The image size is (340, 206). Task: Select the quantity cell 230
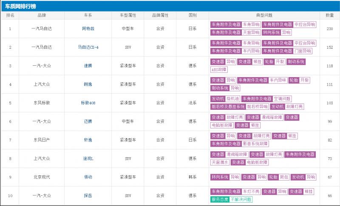330,28
